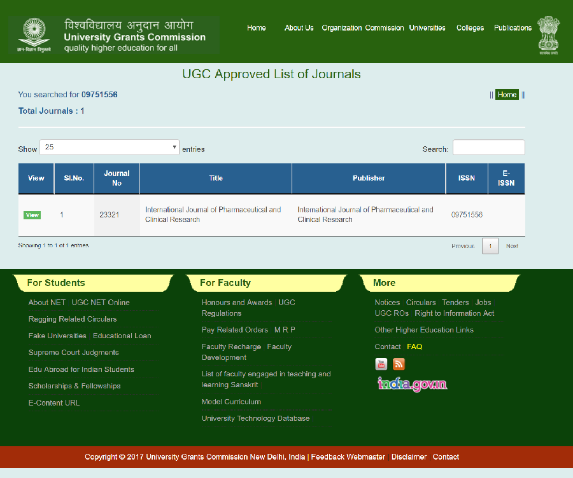
Task: Open Pay Related Orders link
Action: 234,330
